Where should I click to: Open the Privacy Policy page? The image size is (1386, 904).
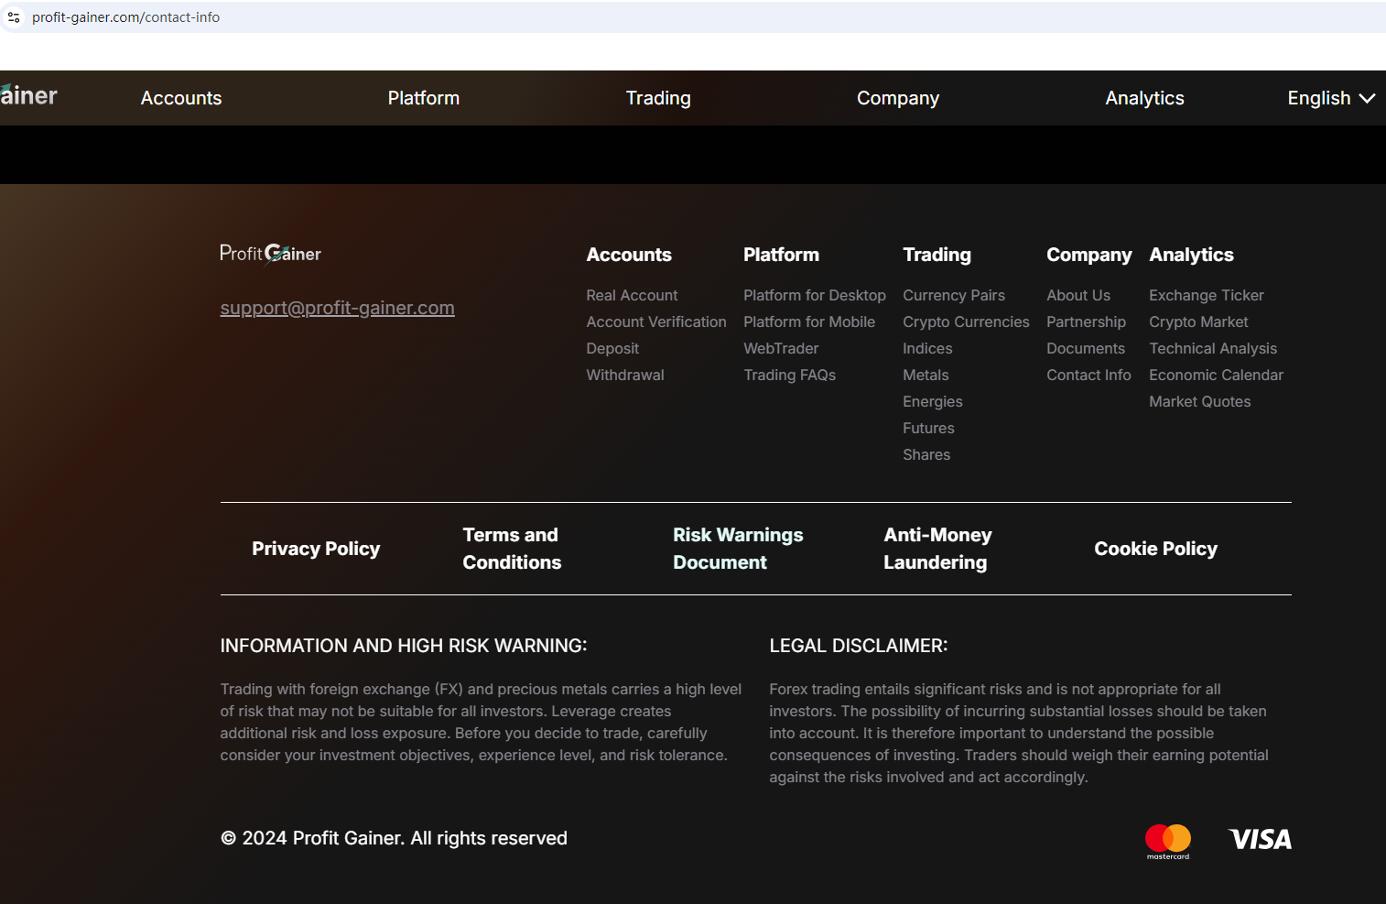[316, 549]
